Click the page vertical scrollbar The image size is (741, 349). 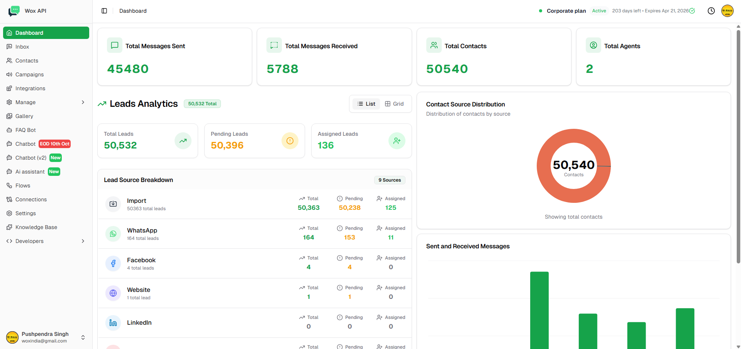pos(738,147)
